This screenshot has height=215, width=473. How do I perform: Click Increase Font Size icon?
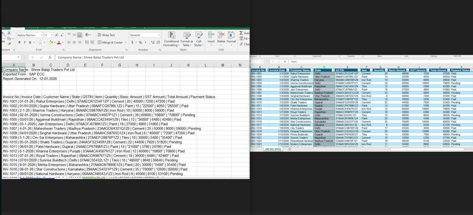[56, 35]
